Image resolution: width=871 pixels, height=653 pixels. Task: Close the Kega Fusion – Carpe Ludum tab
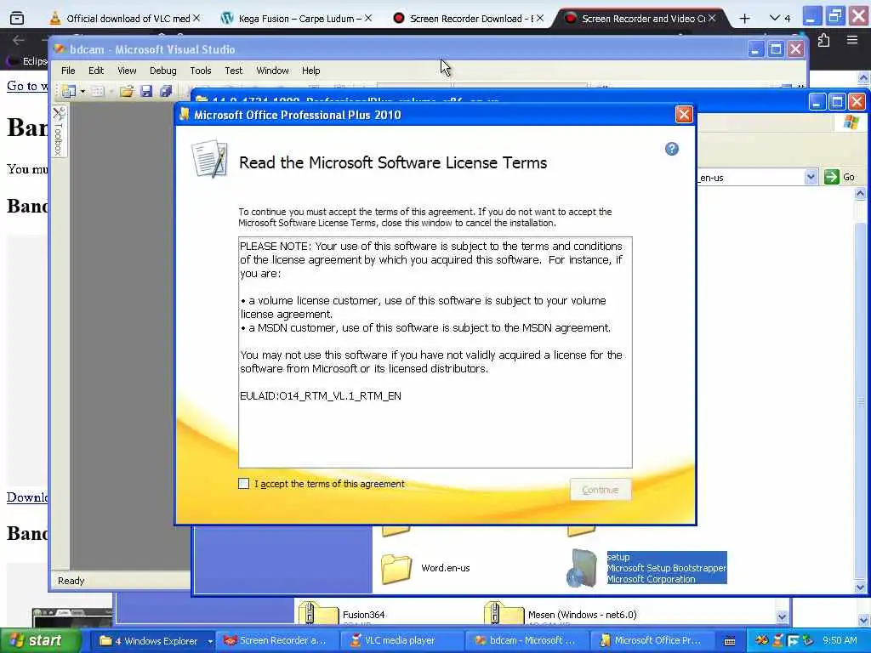367,19
